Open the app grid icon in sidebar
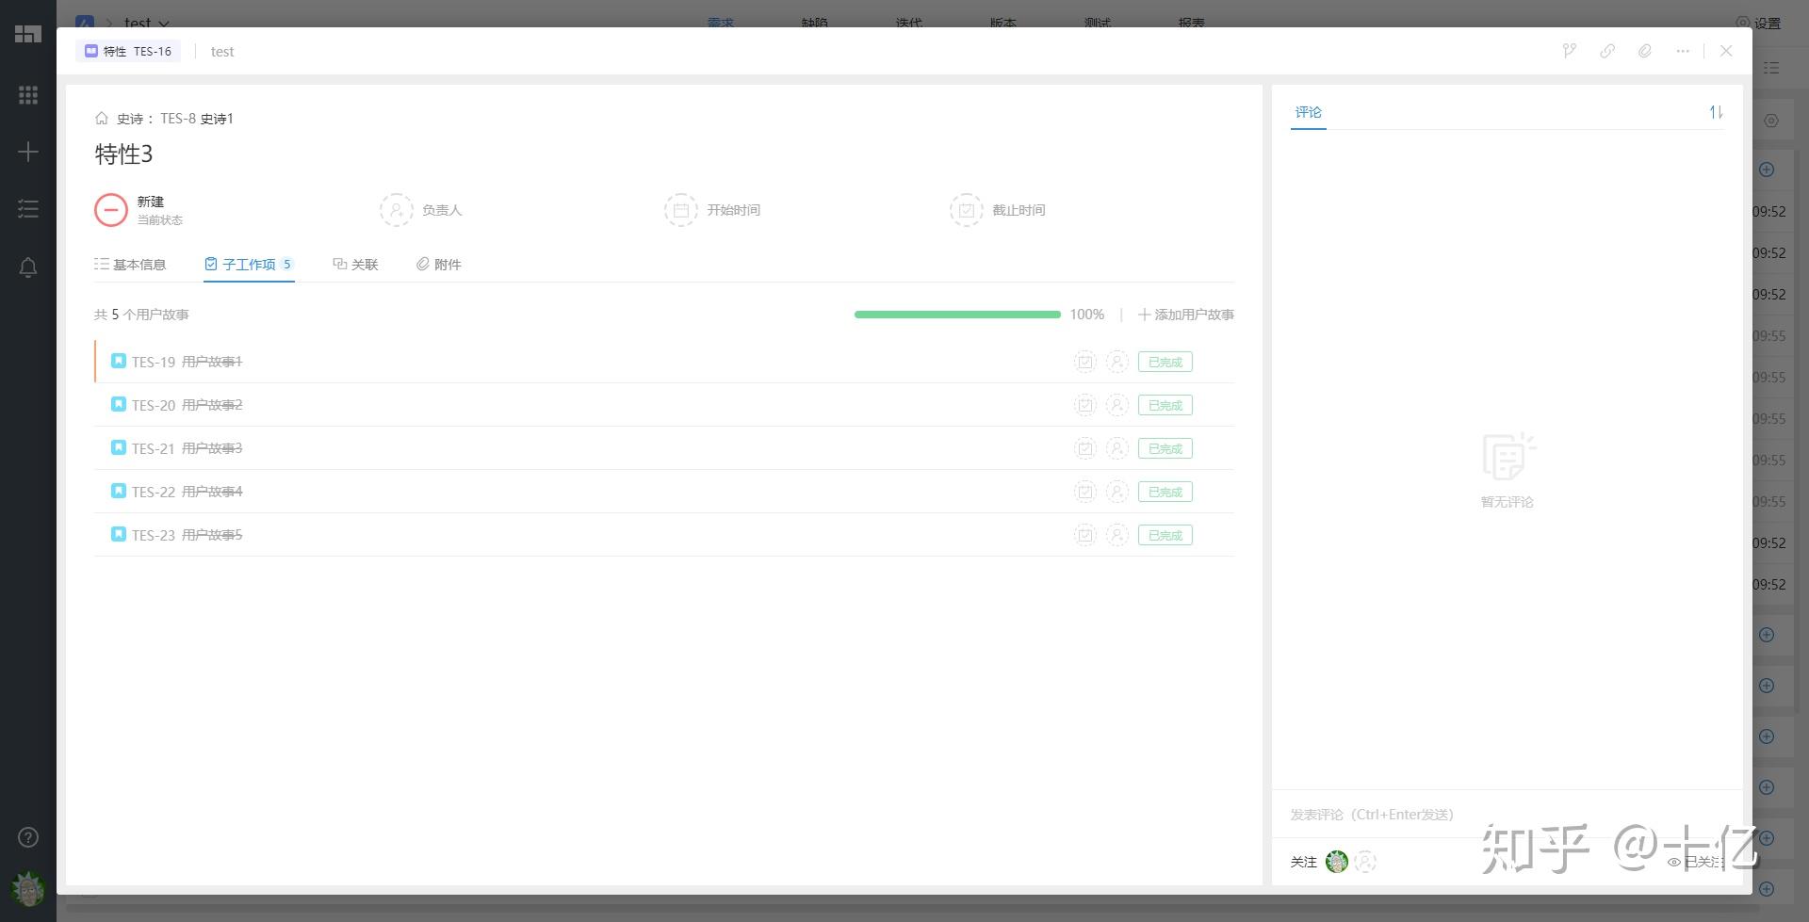The height and width of the screenshot is (922, 1809). pos(28,94)
